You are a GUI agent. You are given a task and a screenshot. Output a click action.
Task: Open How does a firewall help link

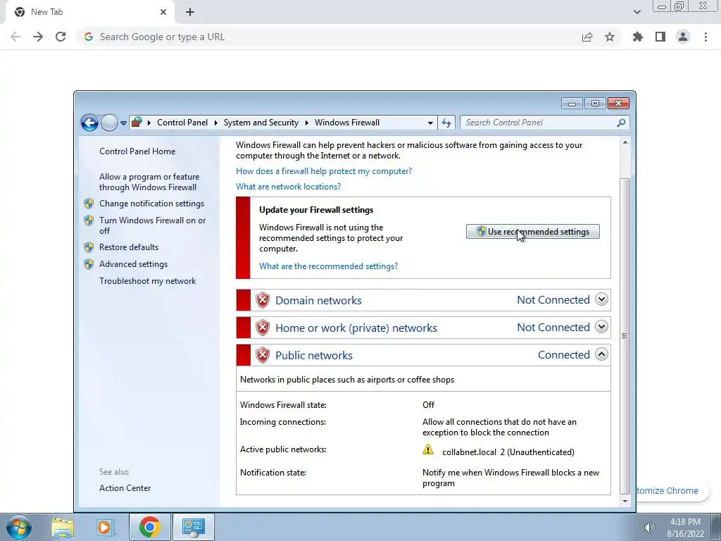(324, 171)
